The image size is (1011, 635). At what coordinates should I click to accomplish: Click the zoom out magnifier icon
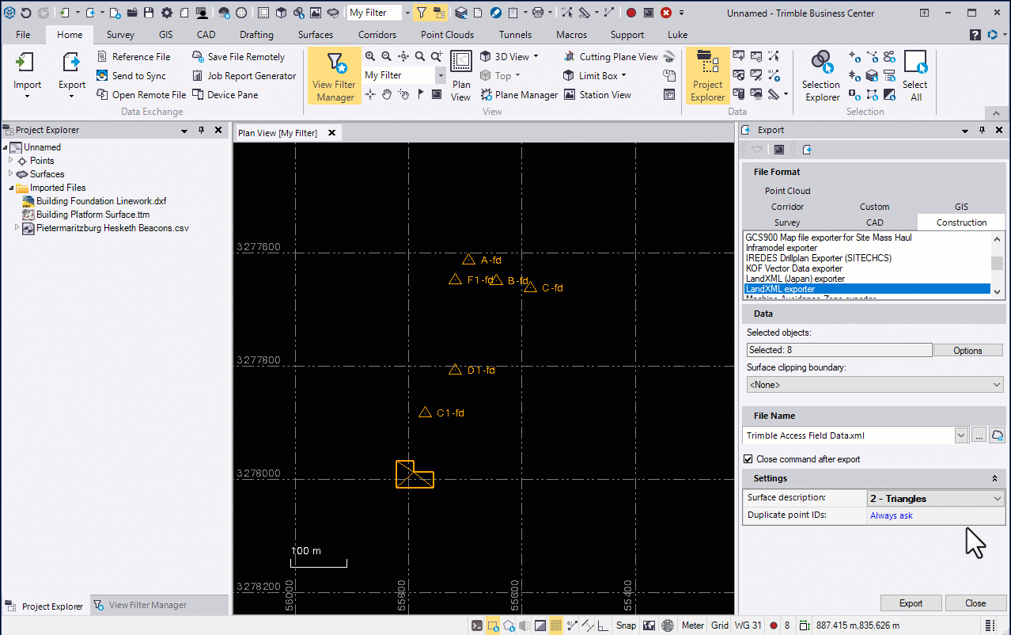coord(387,56)
